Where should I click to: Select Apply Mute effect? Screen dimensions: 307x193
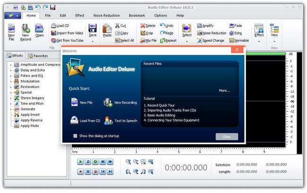(30, 126)
